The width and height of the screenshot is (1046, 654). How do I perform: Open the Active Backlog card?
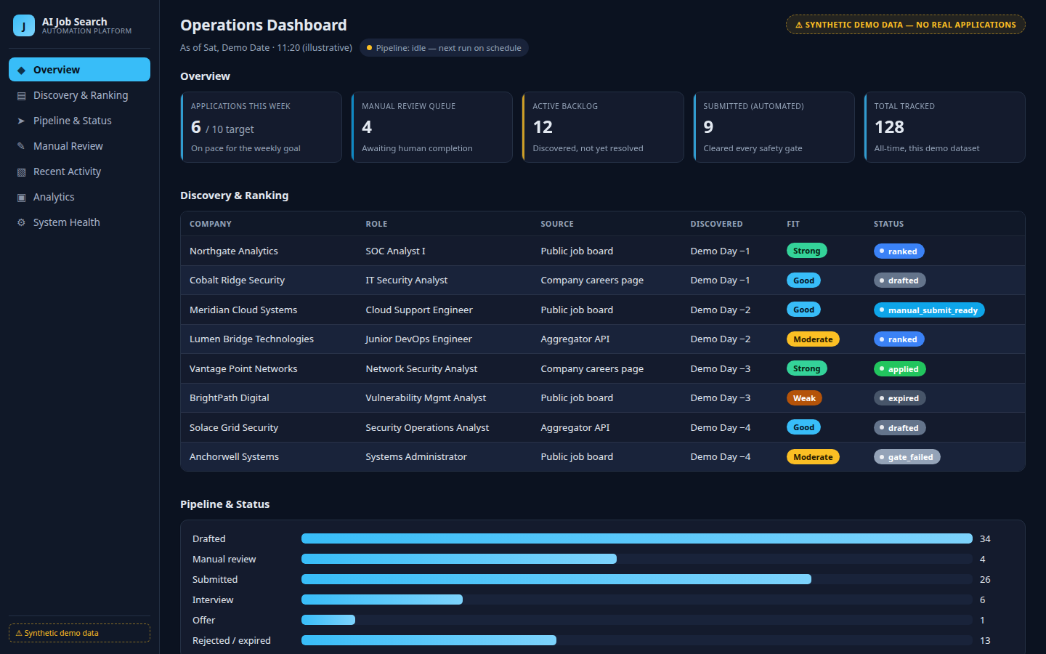click(603, 127)
